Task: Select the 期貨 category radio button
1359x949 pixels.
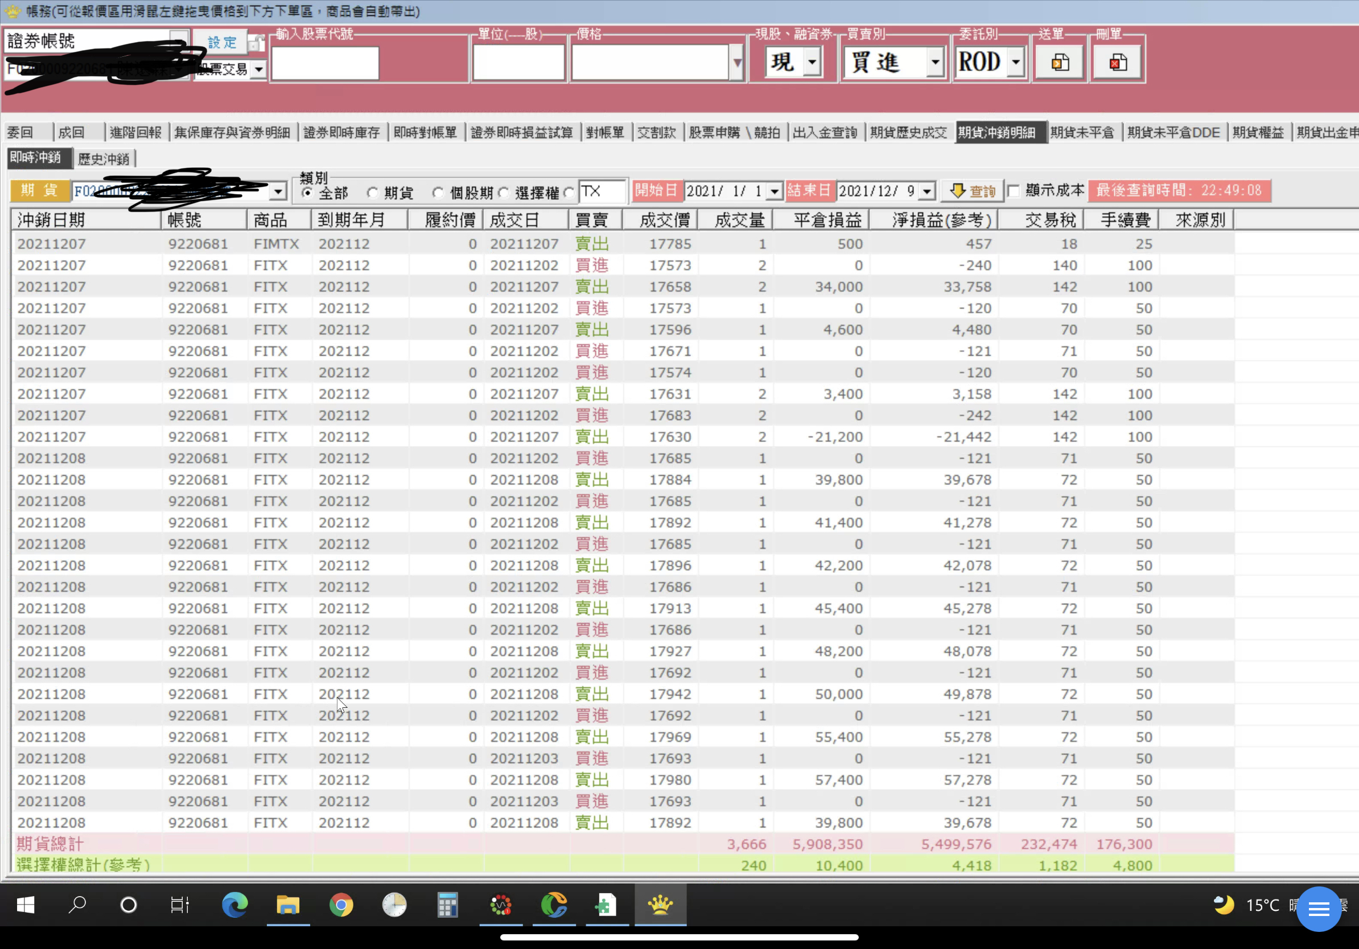Action: point(373,193)
